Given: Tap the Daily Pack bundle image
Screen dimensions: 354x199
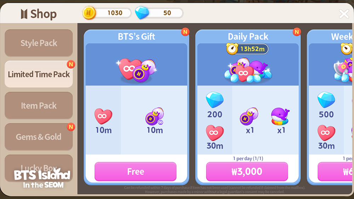Looking at the screenshot, I should tap(248, 70).
